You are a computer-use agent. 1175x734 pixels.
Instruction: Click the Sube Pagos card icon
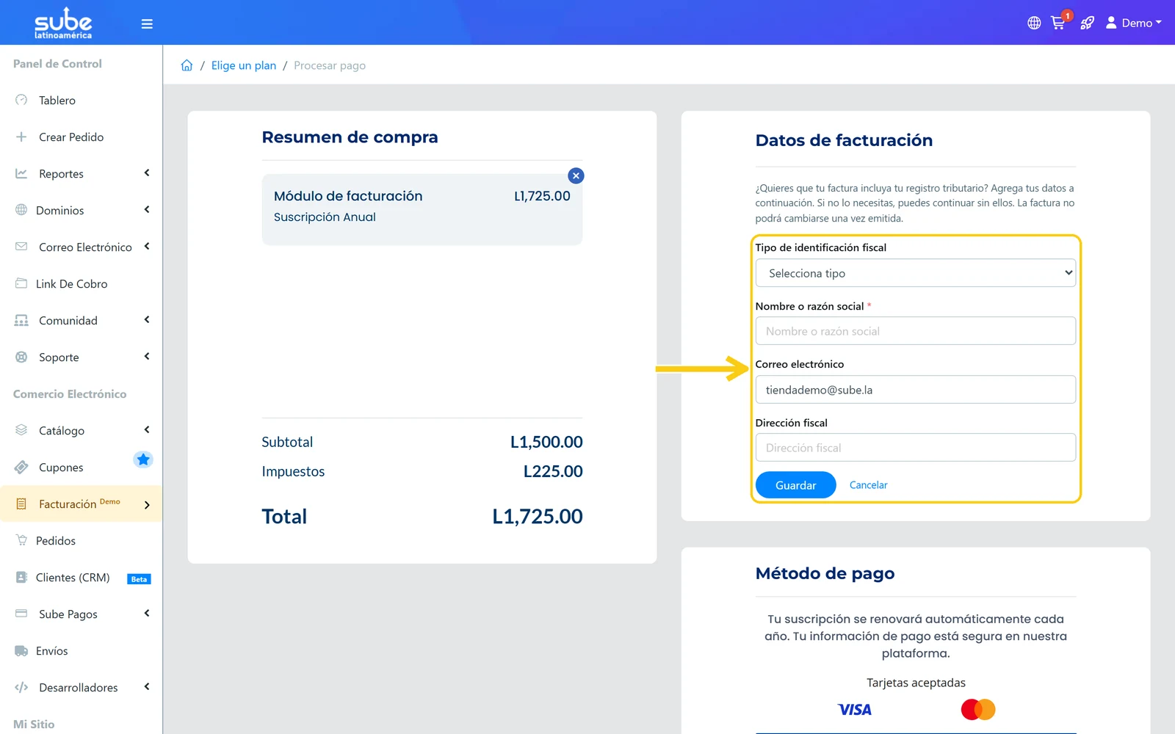pyautogui.click(x=21, y=614)
